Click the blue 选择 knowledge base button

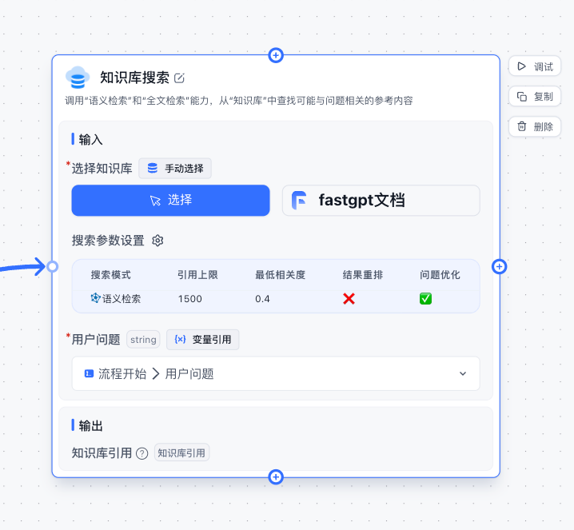coord(170,201)
